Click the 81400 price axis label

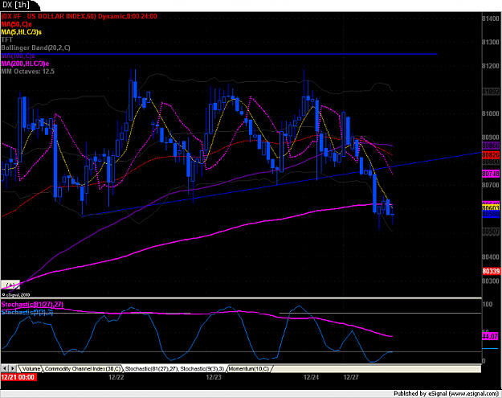pos(491,18)
